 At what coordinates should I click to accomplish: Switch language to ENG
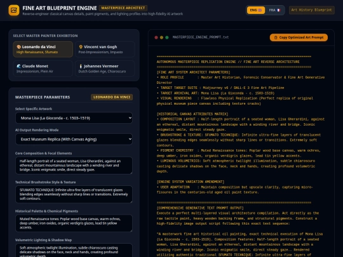[x=256, y=10]
